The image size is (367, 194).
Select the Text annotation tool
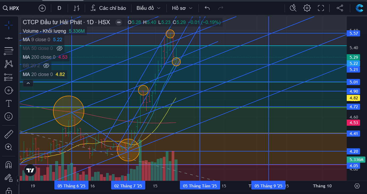point(9,103)
